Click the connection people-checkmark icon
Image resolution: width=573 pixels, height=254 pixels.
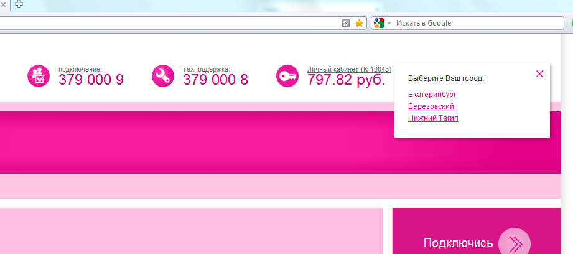pyautogui.click(x=39, y=76)
